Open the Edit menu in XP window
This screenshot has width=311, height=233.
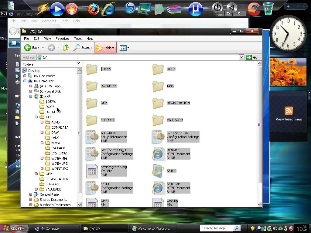click(x=36, y=39)
